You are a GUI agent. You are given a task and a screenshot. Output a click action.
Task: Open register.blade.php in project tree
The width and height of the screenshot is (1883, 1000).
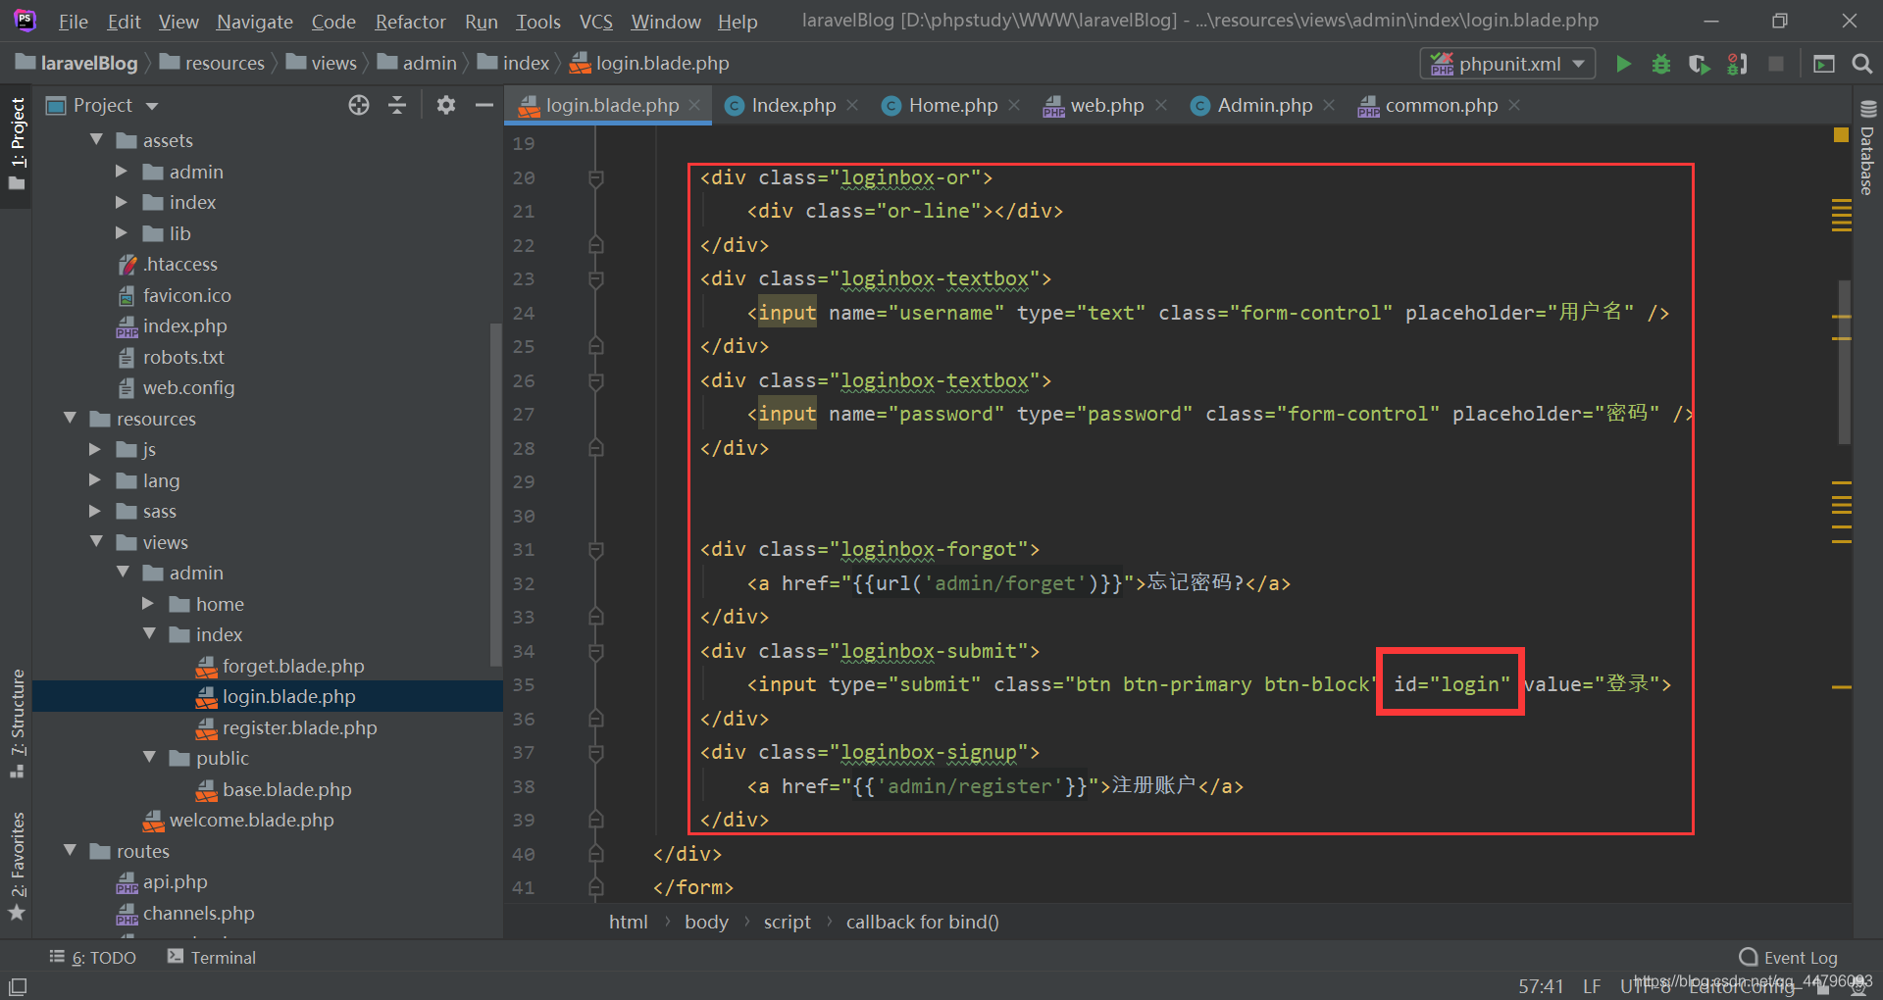pyautogui.click(x=299, y=727)
